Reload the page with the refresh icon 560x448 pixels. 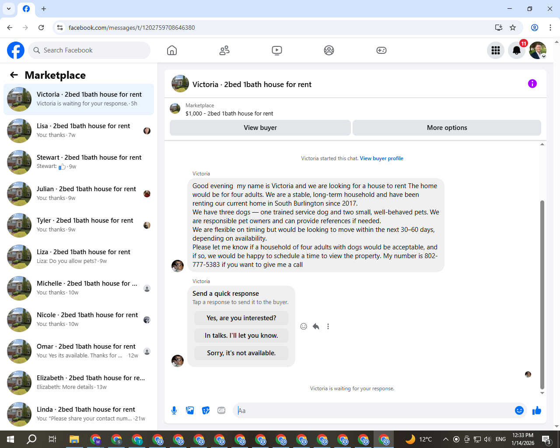click(x=41, y=28)
